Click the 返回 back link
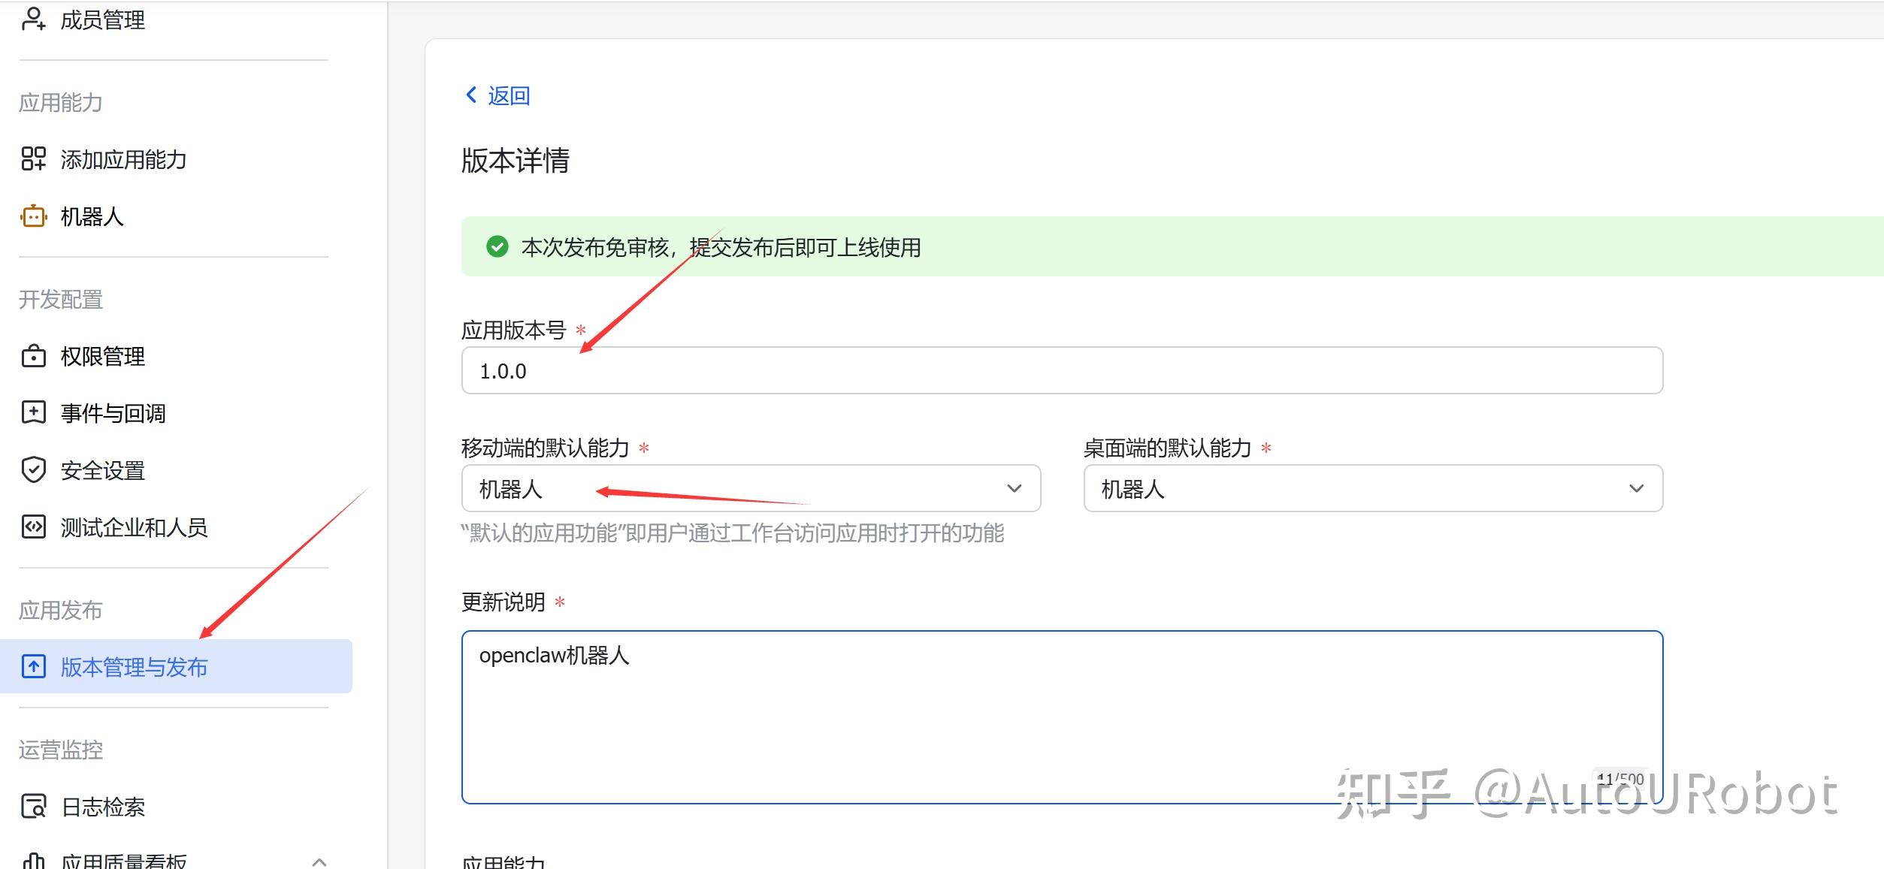This screenshot has height=869, width=1884. pyautogui.click(x=508, y=95)
